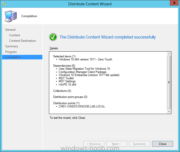Close the wizard with the red X
The image size is (180, 152).
(174, 3)
